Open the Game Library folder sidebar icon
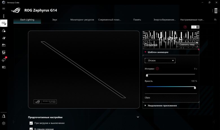Image resolution: width=220 pixels, height=130 pixels. [4, 45]
